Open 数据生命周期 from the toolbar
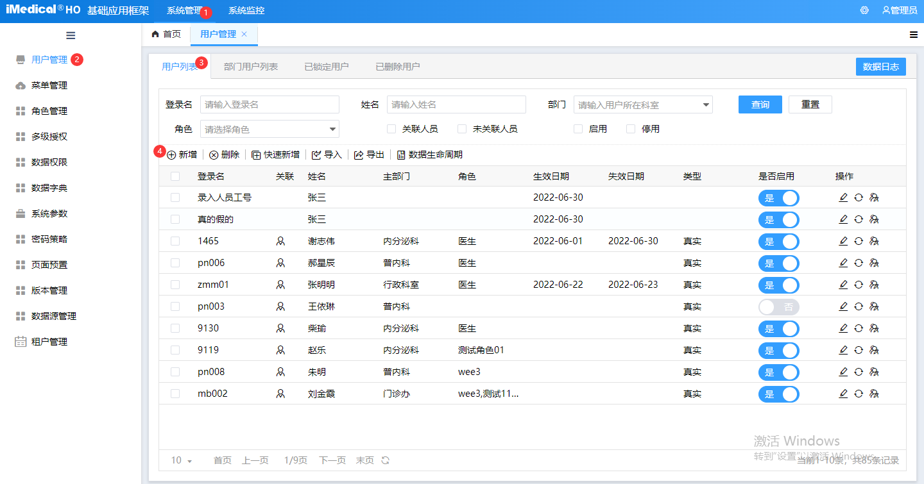The image size is (924, 484). pyautogui.click(x=430, y=154)
